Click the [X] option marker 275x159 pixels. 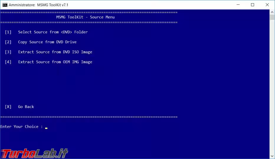(x=8, y=107)
